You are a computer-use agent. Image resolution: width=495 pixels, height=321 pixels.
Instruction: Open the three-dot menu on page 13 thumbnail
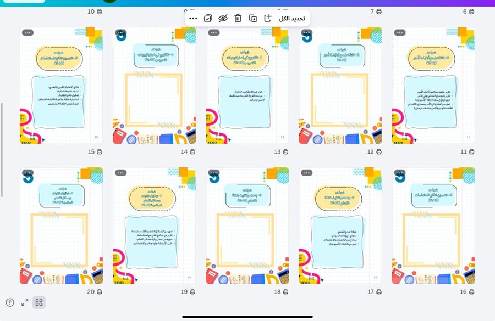point(214,32)
